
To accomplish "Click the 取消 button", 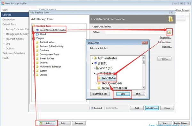I will click(x=138, y=94).
